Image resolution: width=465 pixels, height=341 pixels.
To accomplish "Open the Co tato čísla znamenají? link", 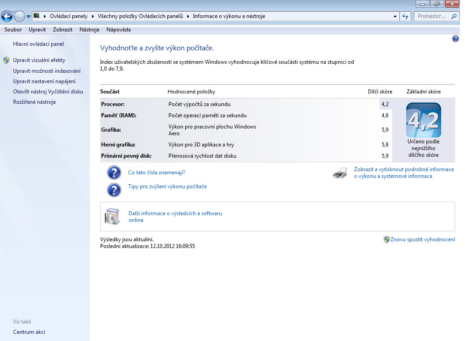I will [156, 173].
